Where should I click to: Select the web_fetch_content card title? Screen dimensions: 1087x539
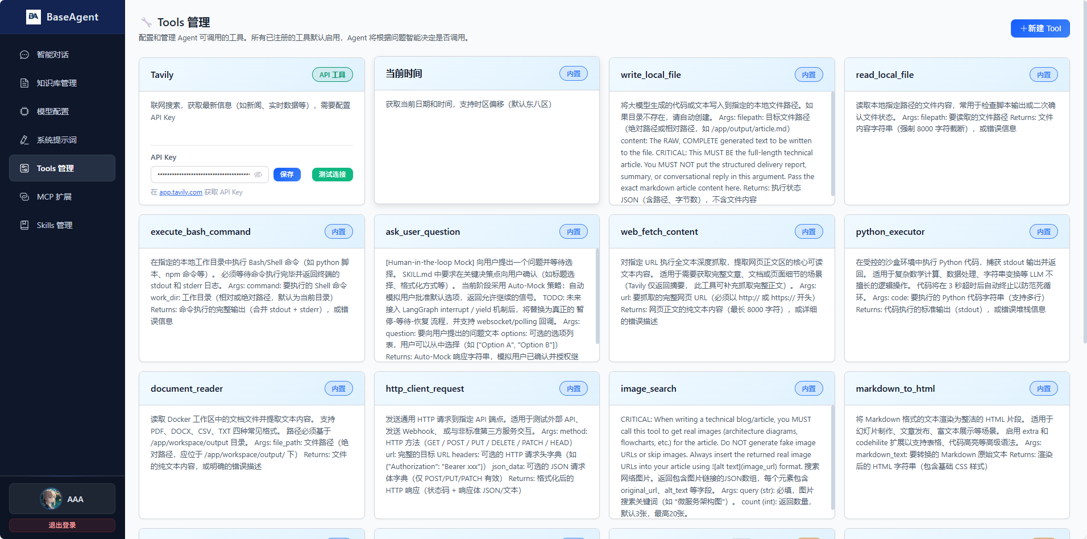(x=659, y=232)
